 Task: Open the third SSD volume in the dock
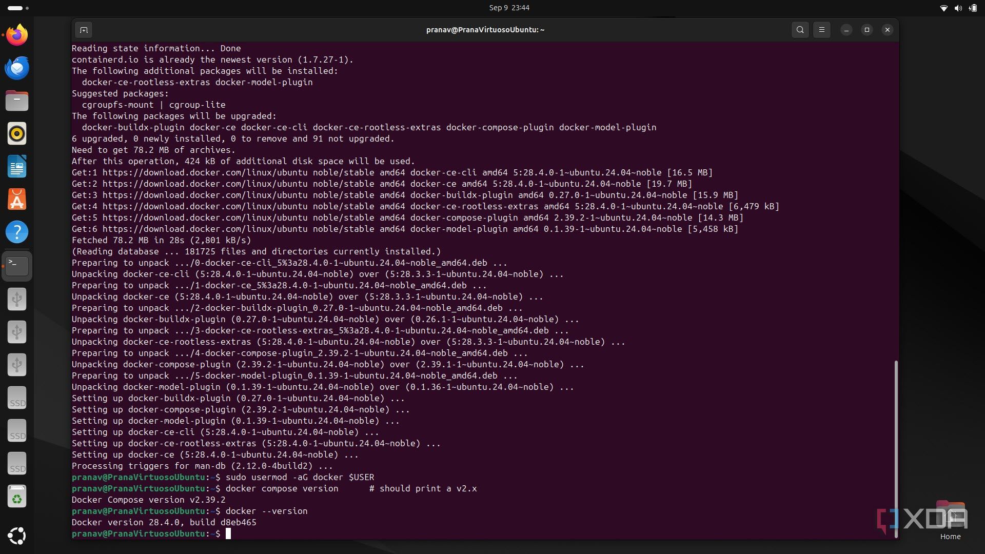17,464
